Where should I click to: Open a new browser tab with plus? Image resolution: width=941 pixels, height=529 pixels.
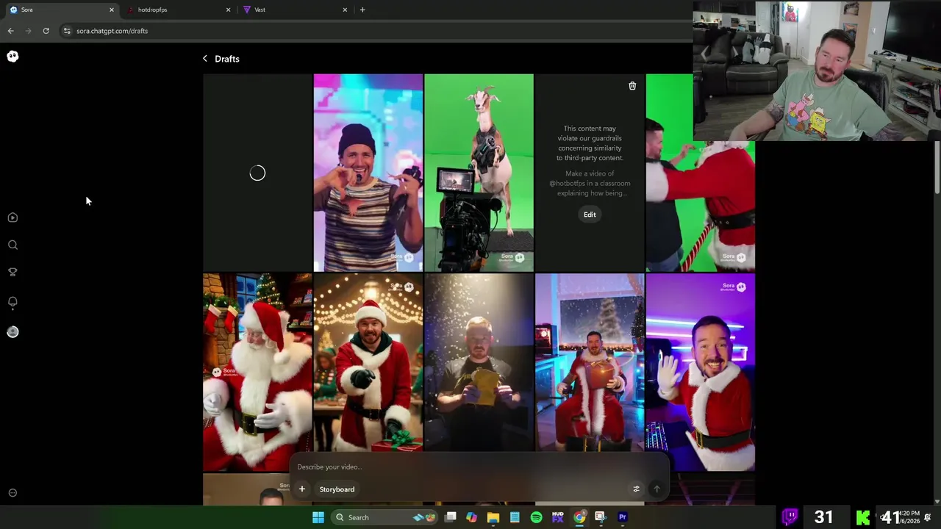(x=362, y=10)
